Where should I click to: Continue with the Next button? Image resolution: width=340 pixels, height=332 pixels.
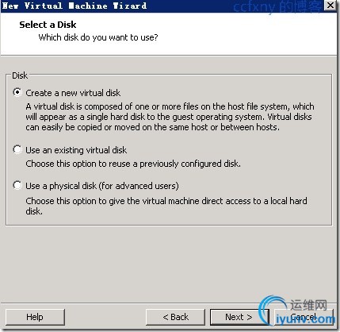239,317
